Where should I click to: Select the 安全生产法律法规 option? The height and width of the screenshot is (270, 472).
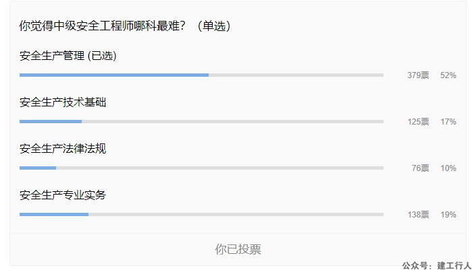[63, 149]
